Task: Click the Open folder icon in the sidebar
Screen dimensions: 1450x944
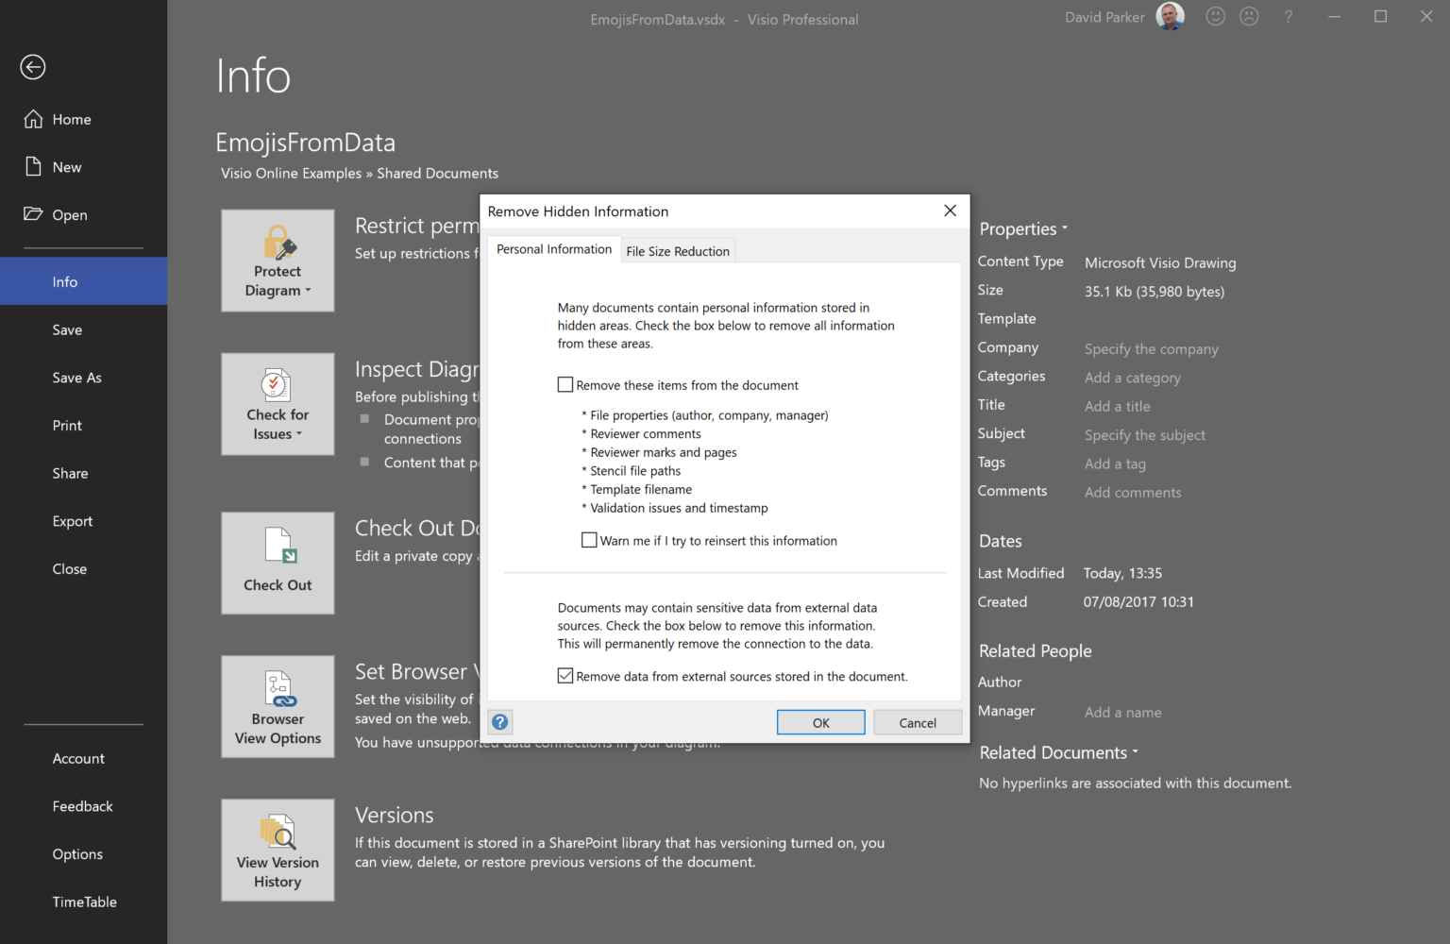Action: (x=34, y=214)
